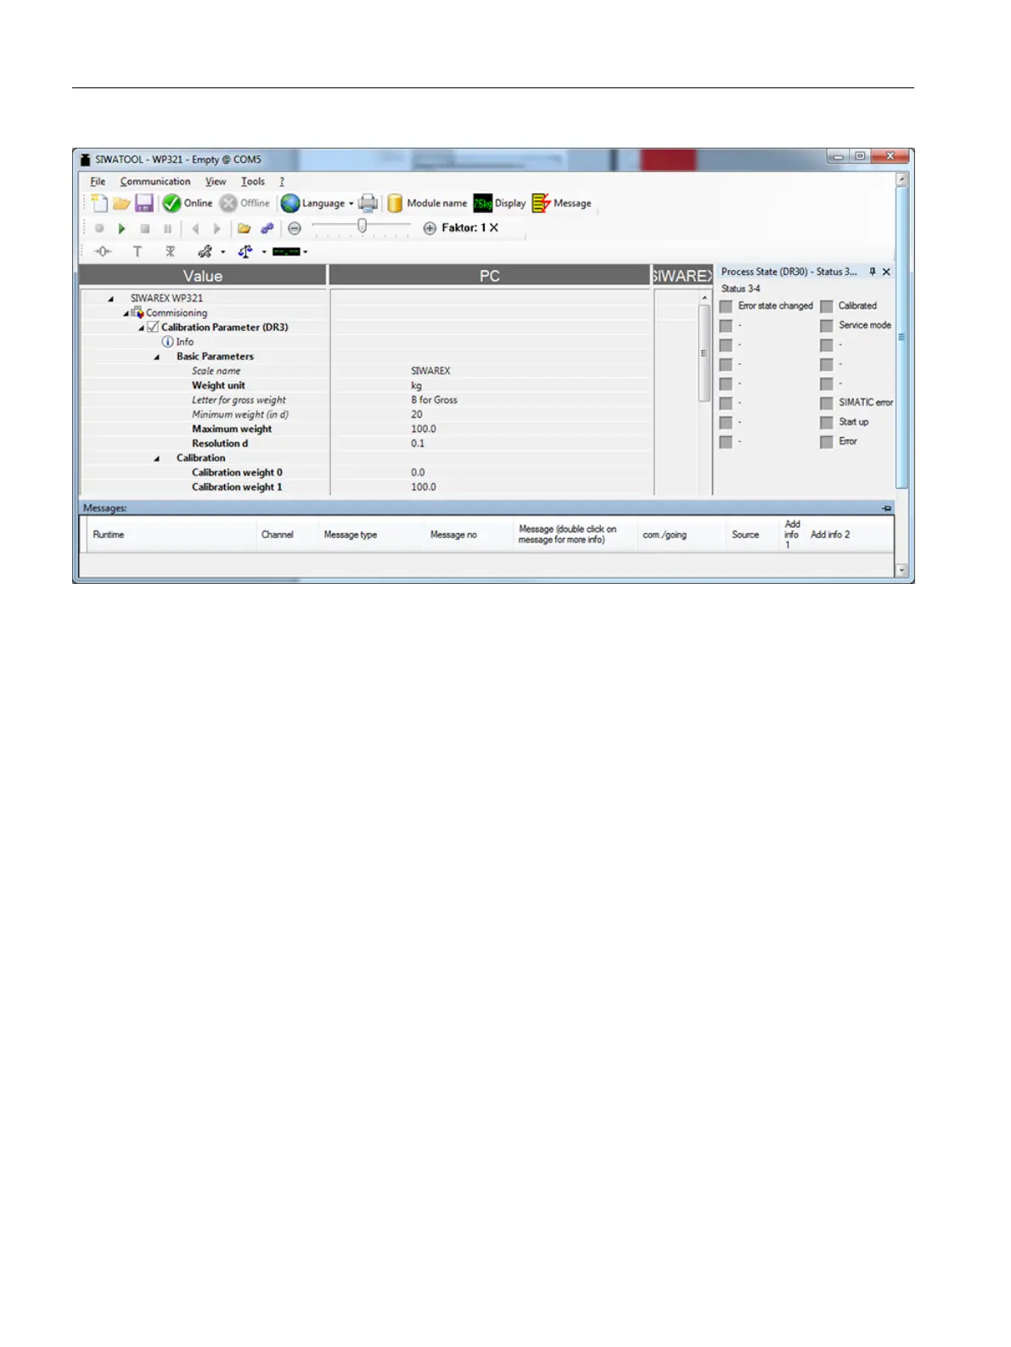Click the blue gears settings icon
Image resolution: width=1011 pixels, height=1347 pixels.
pos(267,228)
